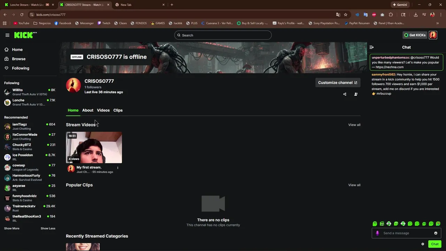446x251 pixels.
Task: Click the KICK logo
Action: point(25,35)
